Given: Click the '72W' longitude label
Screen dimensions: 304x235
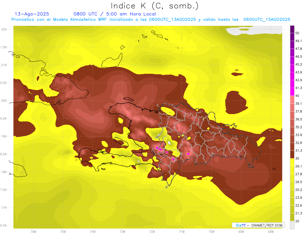Looking at the screenshot, I should click(x=152, y=232).
